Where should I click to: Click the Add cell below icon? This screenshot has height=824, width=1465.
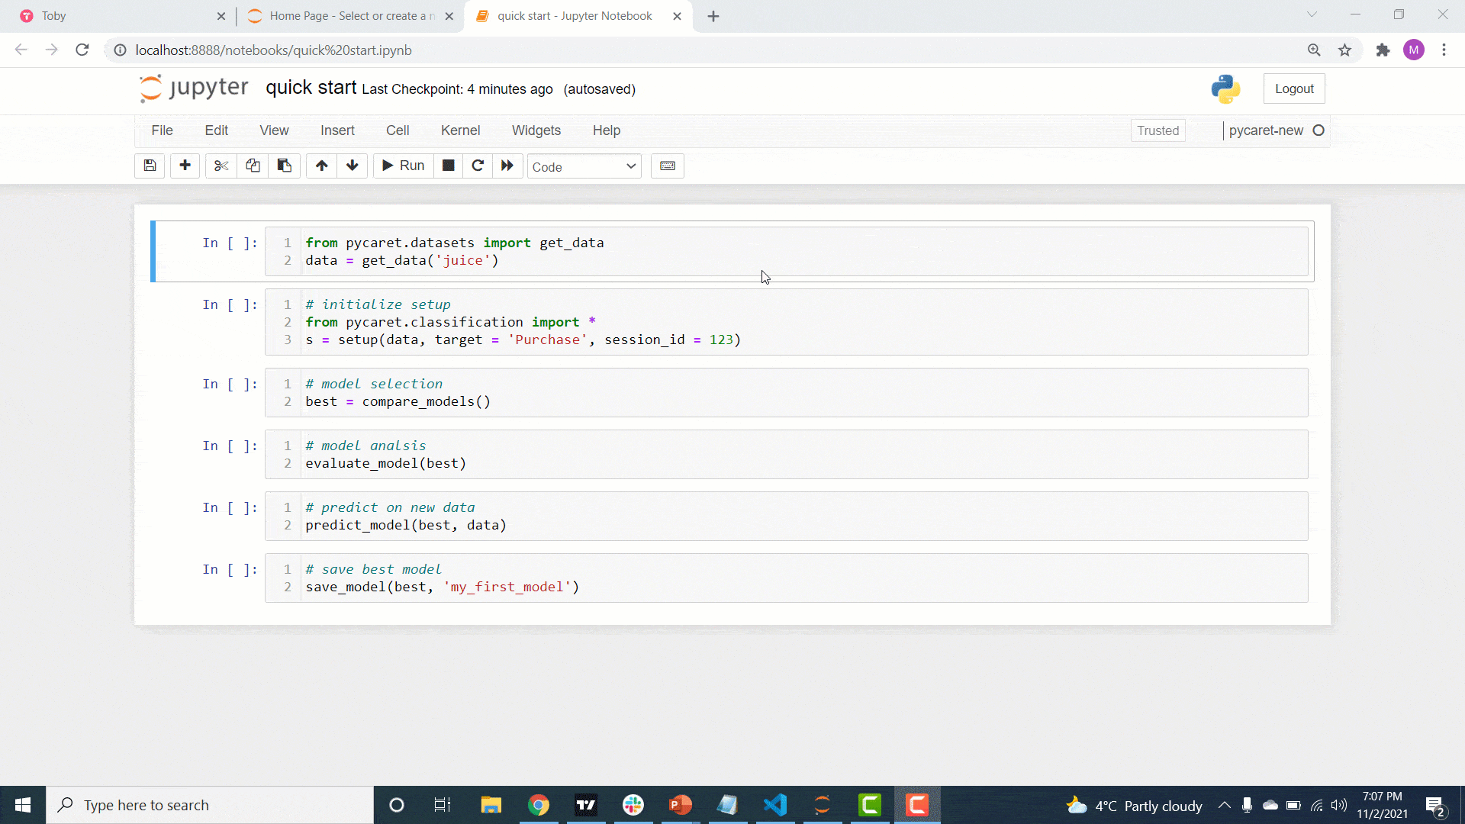(x=184, y=166)
